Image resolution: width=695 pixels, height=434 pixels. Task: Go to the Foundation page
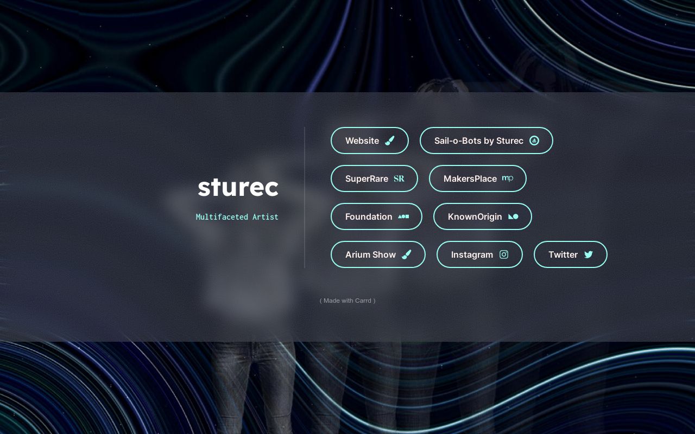coord(376,216)
